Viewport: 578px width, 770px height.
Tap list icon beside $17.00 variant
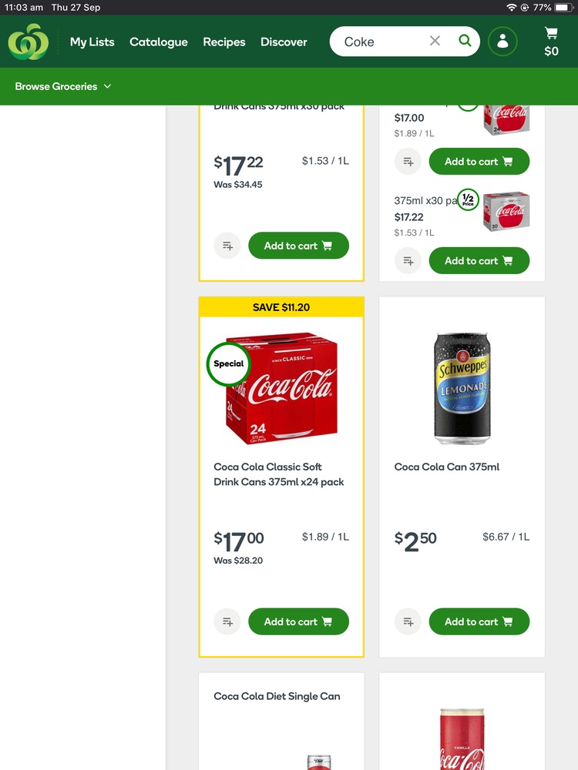pyautogui.click(x=408, y=162)
